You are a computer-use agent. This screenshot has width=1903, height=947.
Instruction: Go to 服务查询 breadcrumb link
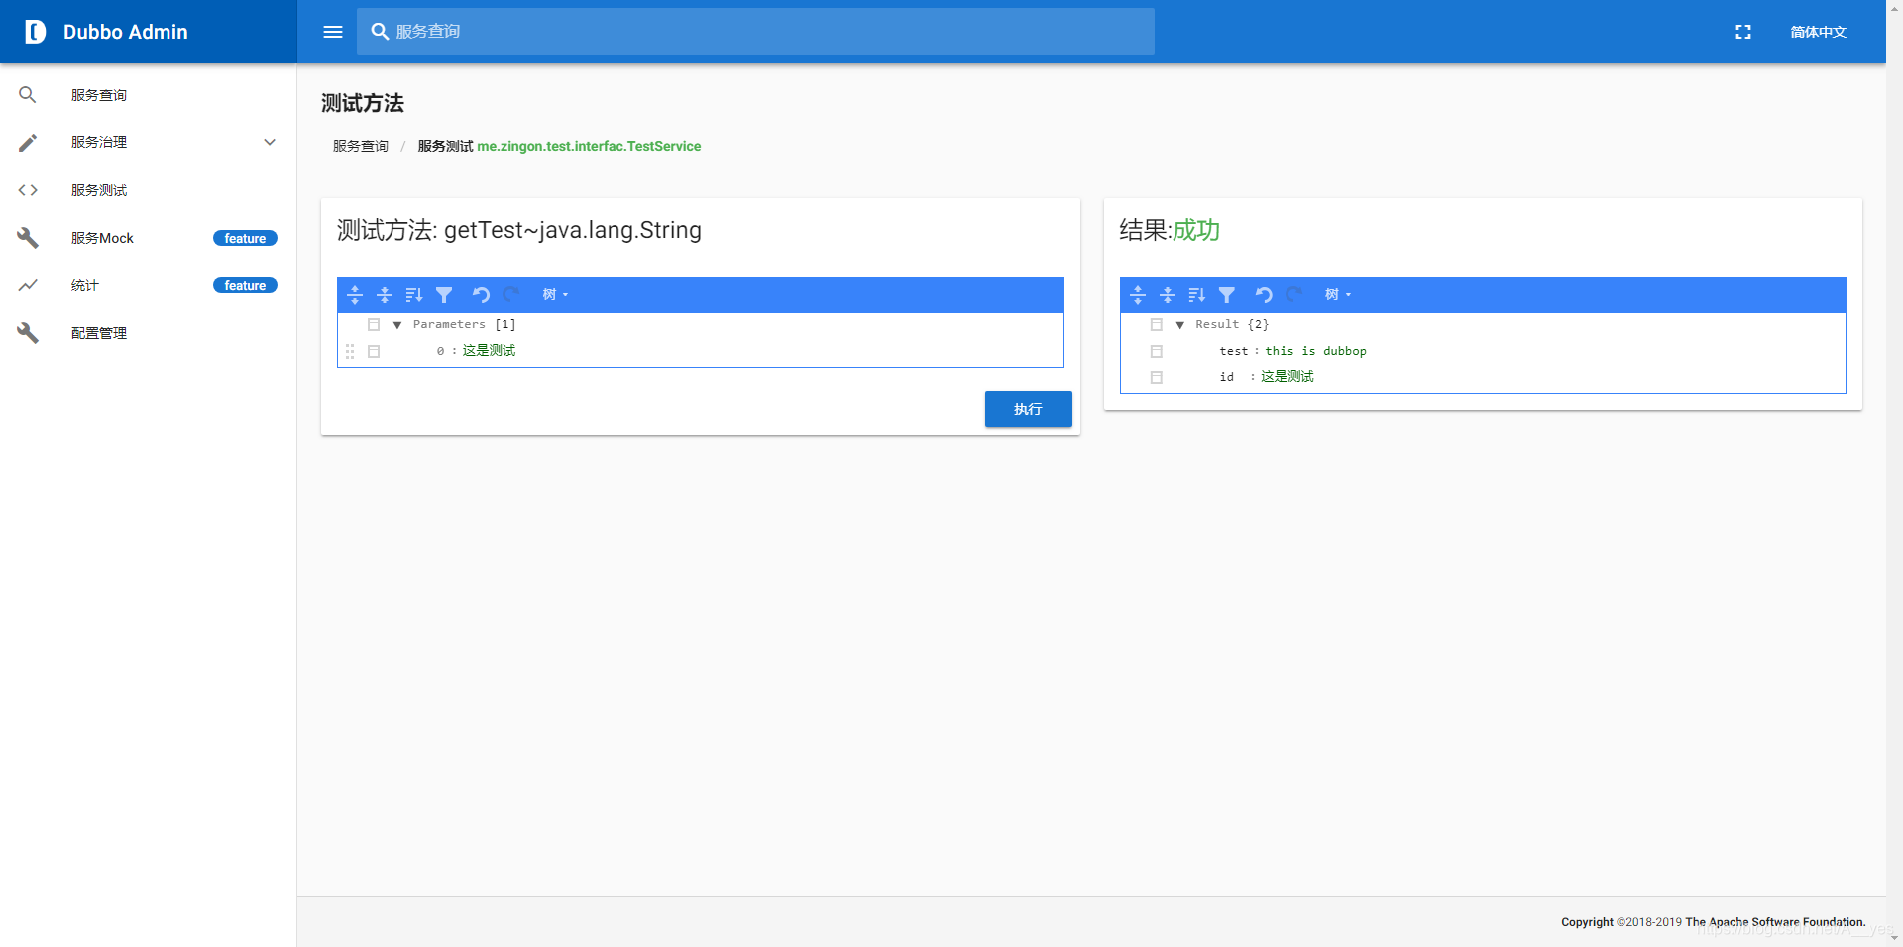[361, 146]
